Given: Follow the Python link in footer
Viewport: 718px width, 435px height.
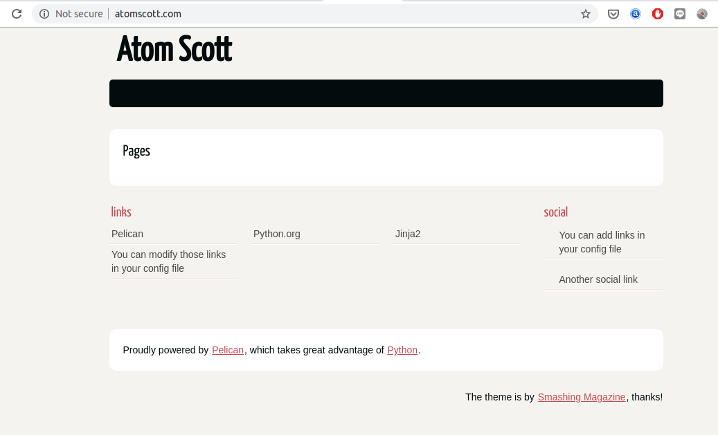Looking at the screenshot, I should (402, 350).
